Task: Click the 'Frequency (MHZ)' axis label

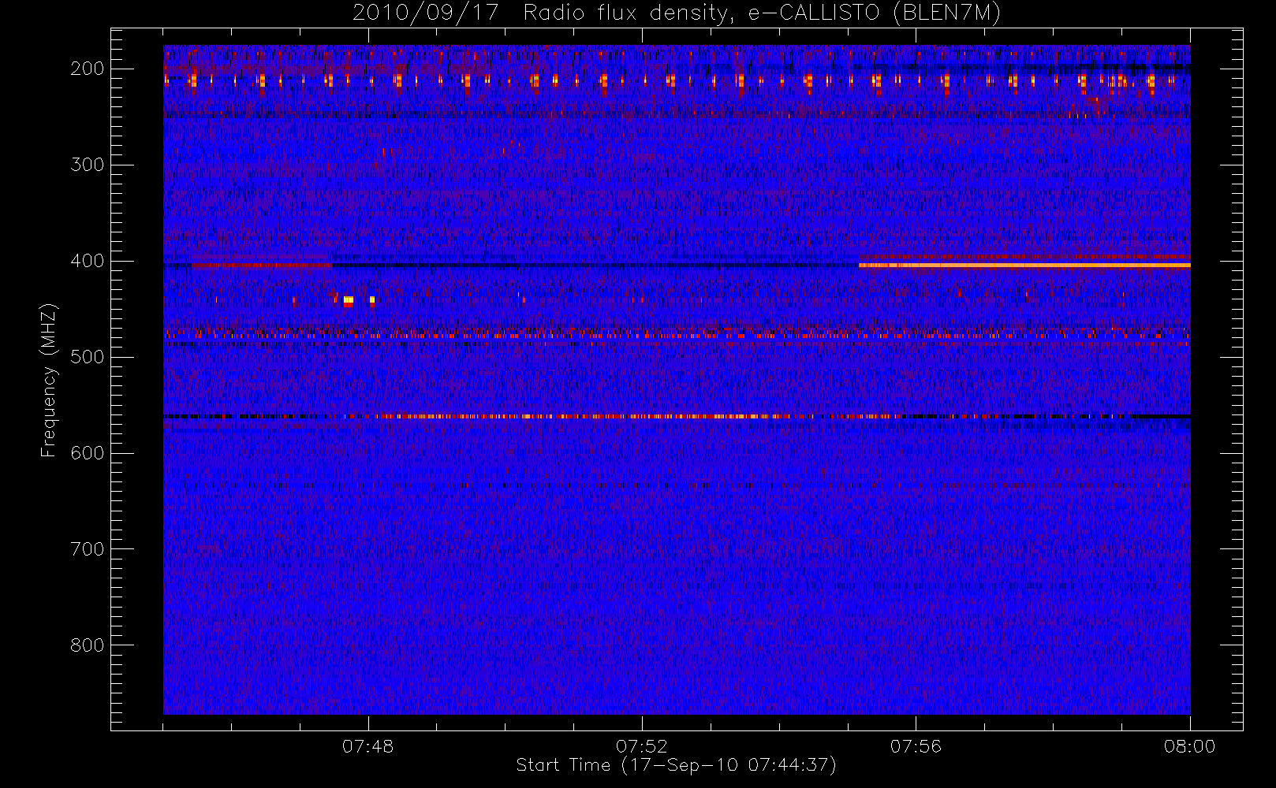Action: point(49,380)
